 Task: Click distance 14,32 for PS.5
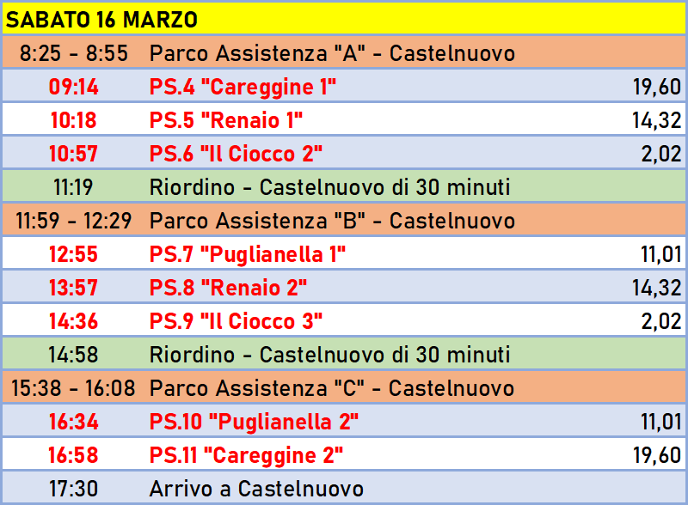656,120
